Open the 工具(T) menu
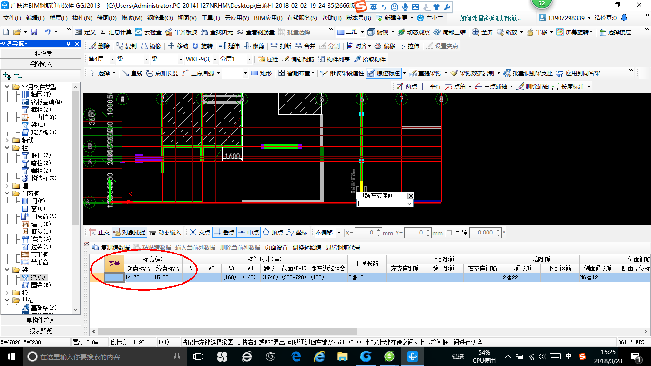Screen dimensions: 651x366 coord(211,18)
